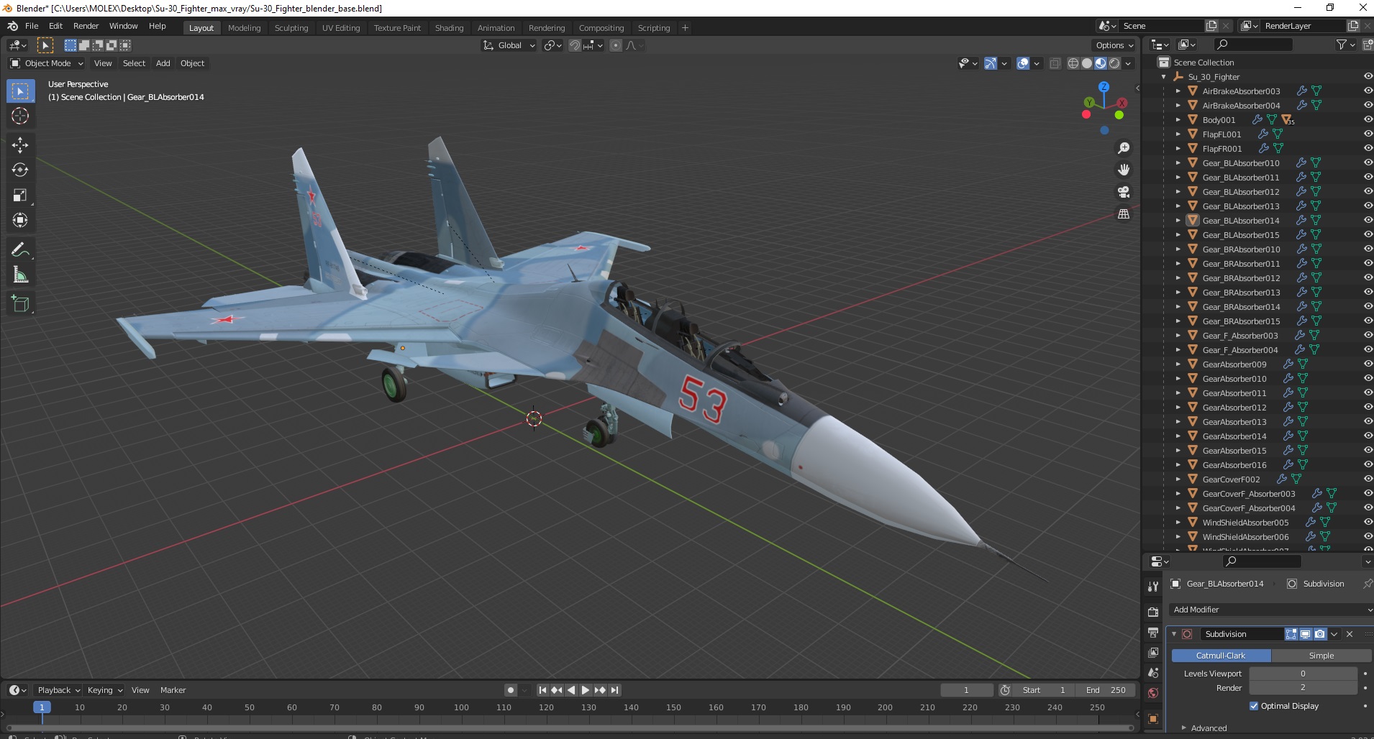The height and width of the screenshot is (739, 1374).
Task: Select the Cursor tool in the toolbar
Action: pyautogui.click(x=20, y=116)
